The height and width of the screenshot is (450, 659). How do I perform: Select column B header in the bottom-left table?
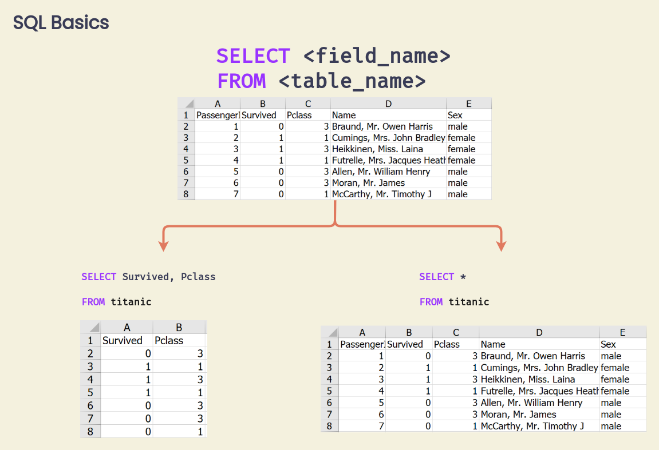point(179,327)
